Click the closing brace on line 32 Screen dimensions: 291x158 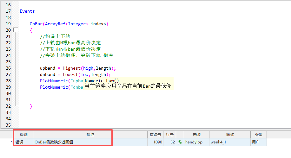tap(31, 106)
